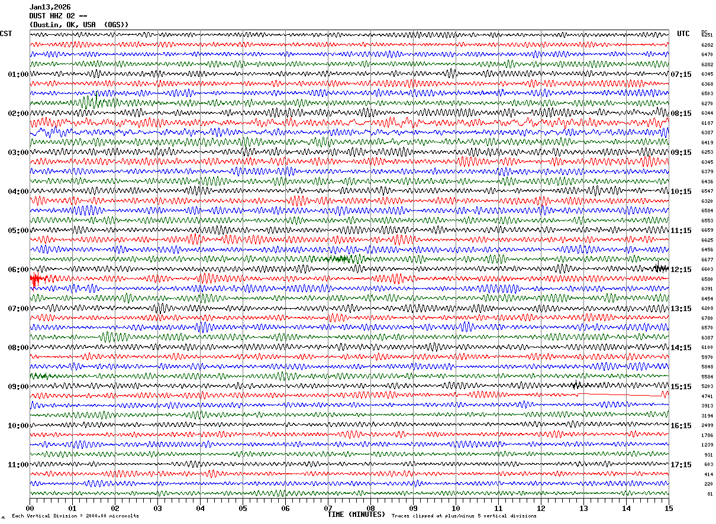Click the 08:15 UTC time label
The height and width of the screenshot is (524, 716).
click(x=681, y=114)
